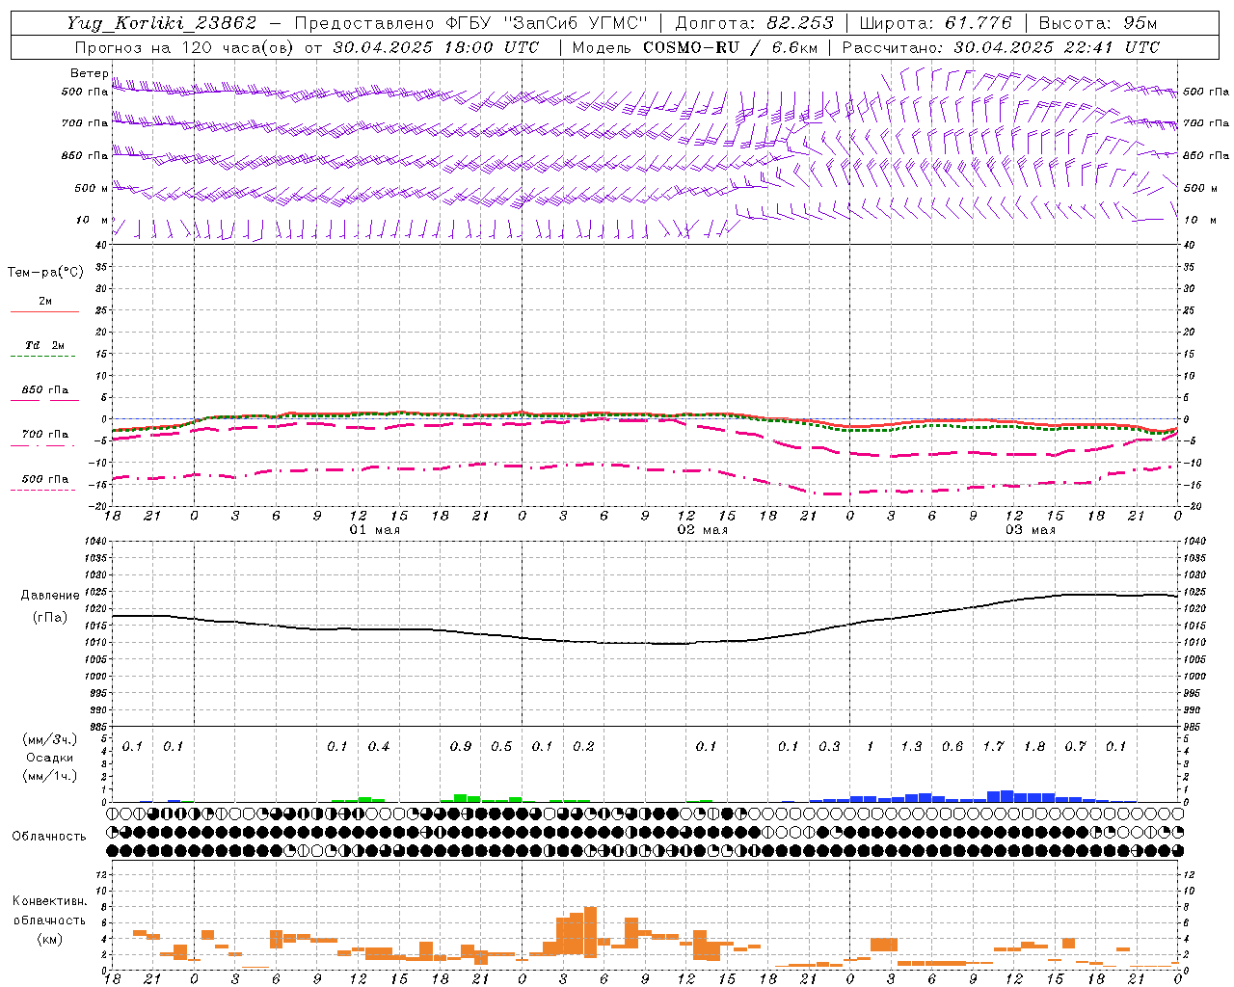This screenshot has height=987, width=1234.
Task: Click the latitude value Широта: 61.776
Action: pos(935,23)
